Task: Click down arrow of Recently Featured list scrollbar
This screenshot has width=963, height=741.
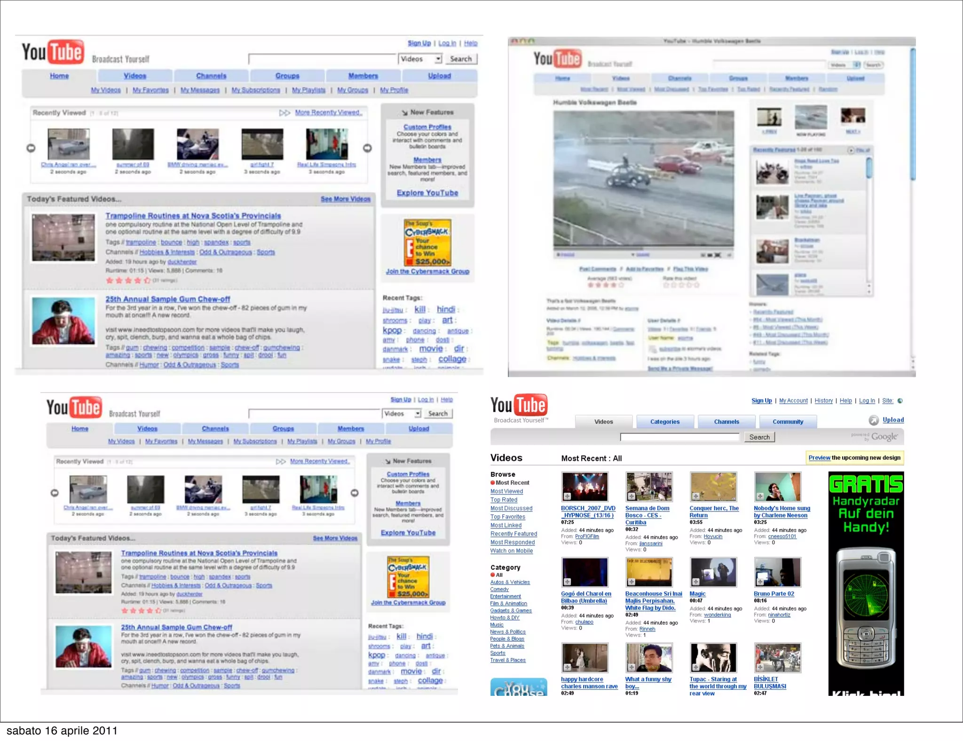Action: coord(868,292)
